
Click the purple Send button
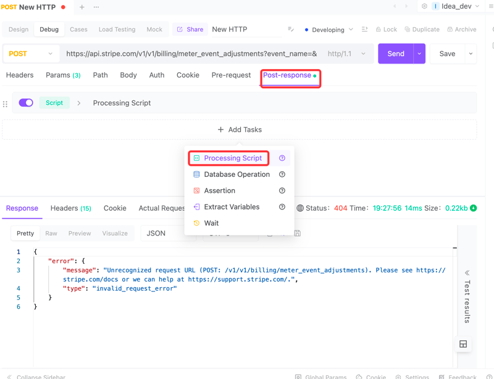point(396,54)
